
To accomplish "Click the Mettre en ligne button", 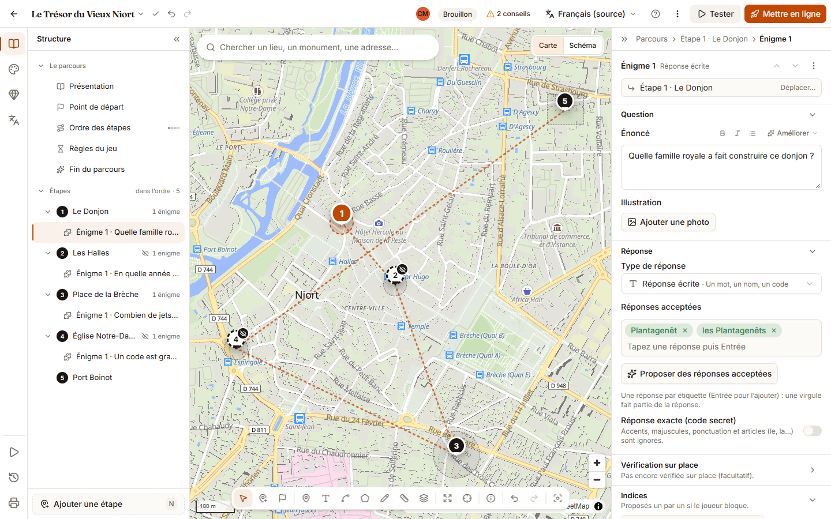I will (x=785, y=14).
